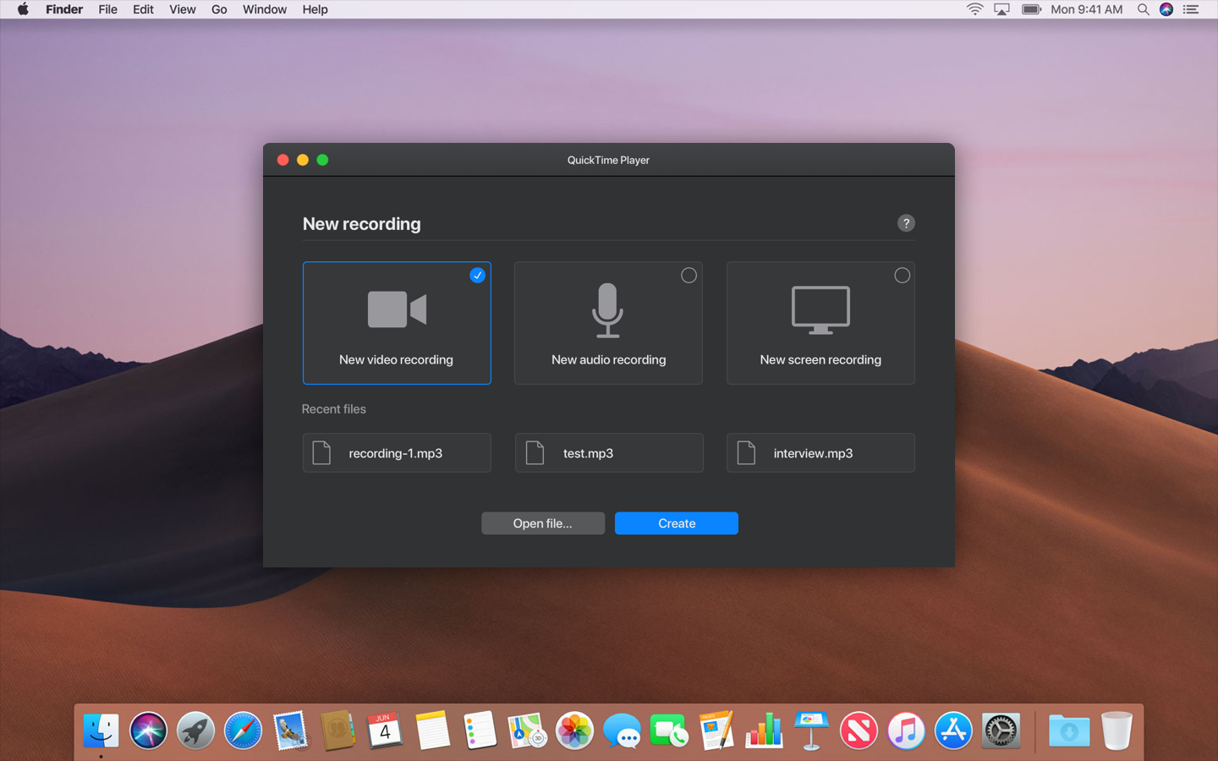
Task: Open Downloads folder in Dock
Action: 1069,731
